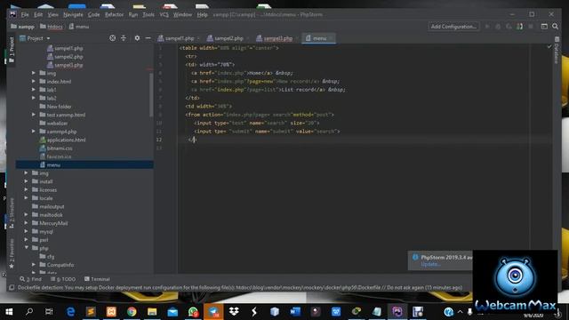
Task: Expand the test xammp.html node
Action: point(34,115)
